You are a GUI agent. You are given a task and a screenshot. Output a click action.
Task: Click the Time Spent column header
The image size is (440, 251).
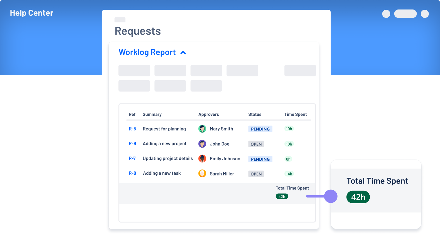click(x=296, y=114)
